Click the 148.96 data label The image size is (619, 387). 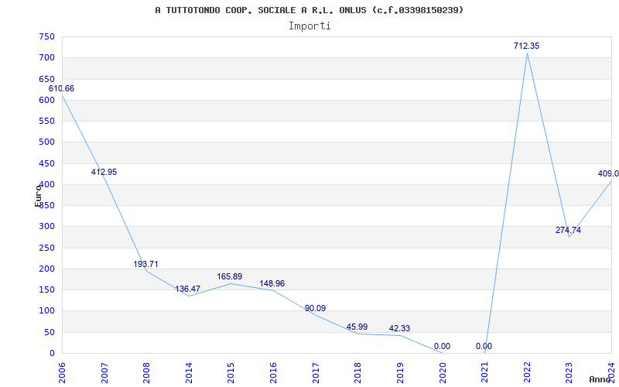(272, 283)
